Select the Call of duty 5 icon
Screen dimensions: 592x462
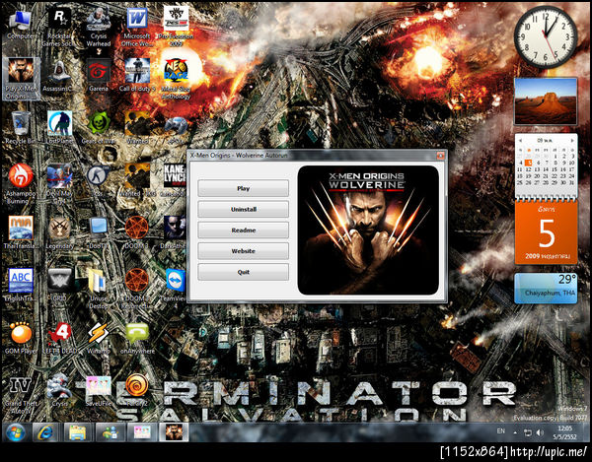(137, 76)
